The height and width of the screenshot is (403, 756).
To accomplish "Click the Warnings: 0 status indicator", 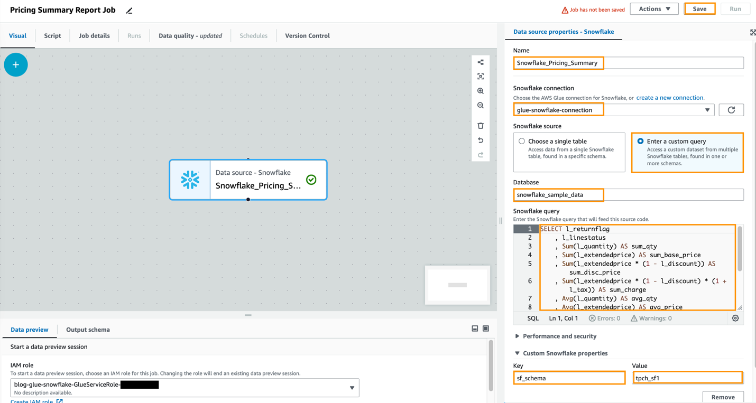I will point(651,318).
